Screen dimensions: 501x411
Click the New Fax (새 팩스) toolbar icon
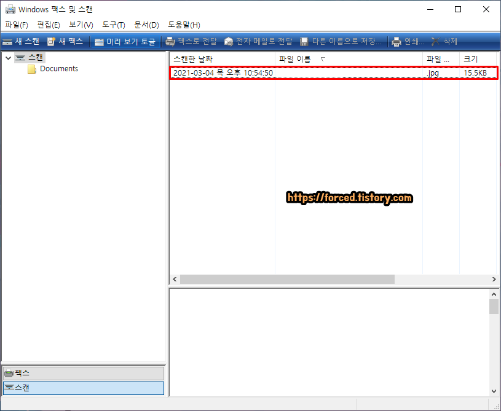pyautogui.click(x=51, y=41)
